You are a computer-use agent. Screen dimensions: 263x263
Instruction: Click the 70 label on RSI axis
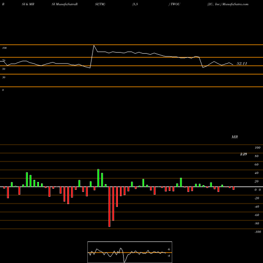click(x=4, y=60)
